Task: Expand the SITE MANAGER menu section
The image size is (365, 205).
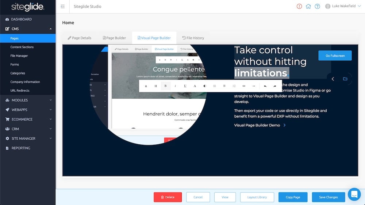Action: 28,138
